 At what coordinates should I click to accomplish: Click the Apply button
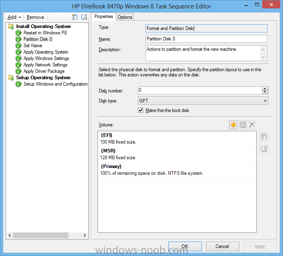(x=260, y=246)
